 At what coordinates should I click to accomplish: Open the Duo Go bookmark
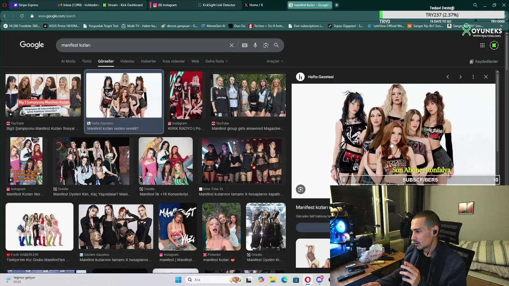[x=237, y=26]
